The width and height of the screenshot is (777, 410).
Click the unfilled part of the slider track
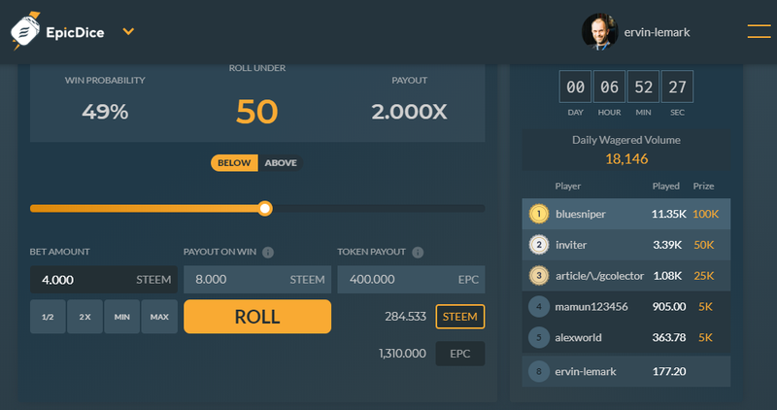(x=379, y=208)
